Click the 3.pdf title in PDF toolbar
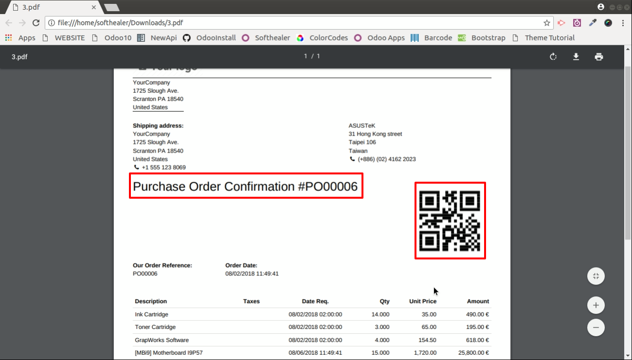 pyautogui.click(x=19, y=57)
